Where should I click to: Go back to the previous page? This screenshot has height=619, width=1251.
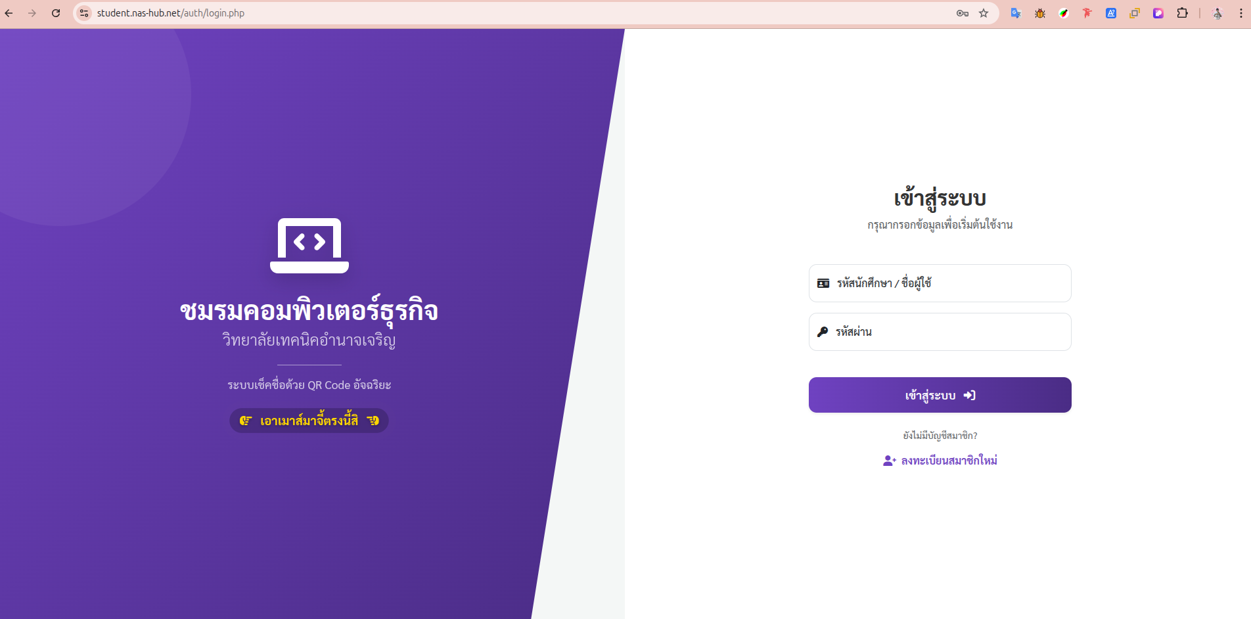click(9, 13)
